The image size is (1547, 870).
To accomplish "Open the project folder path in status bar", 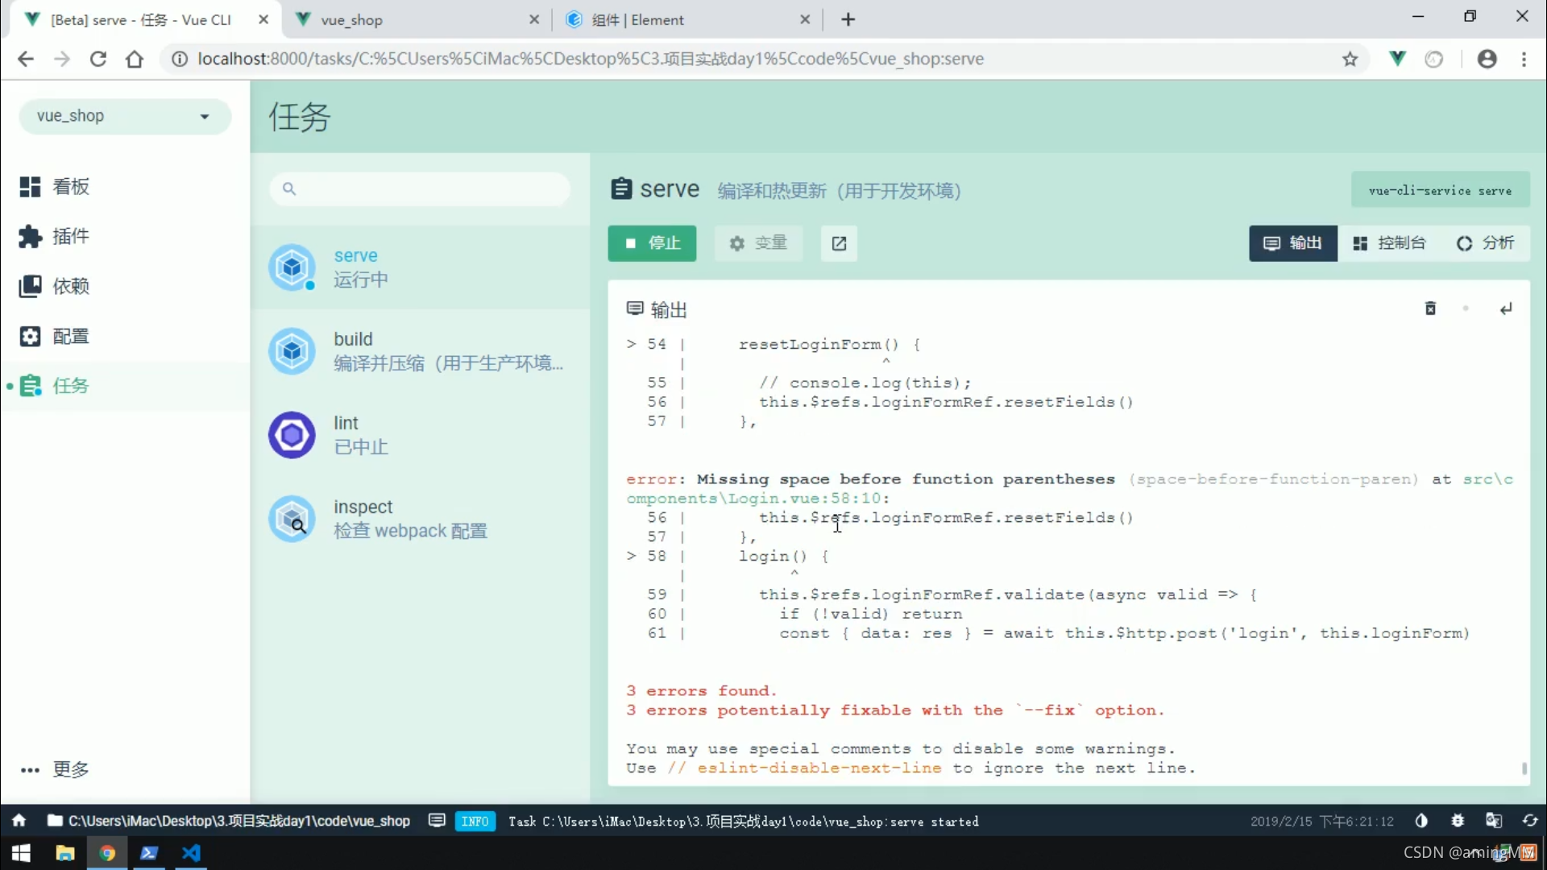I will [230, 821].
